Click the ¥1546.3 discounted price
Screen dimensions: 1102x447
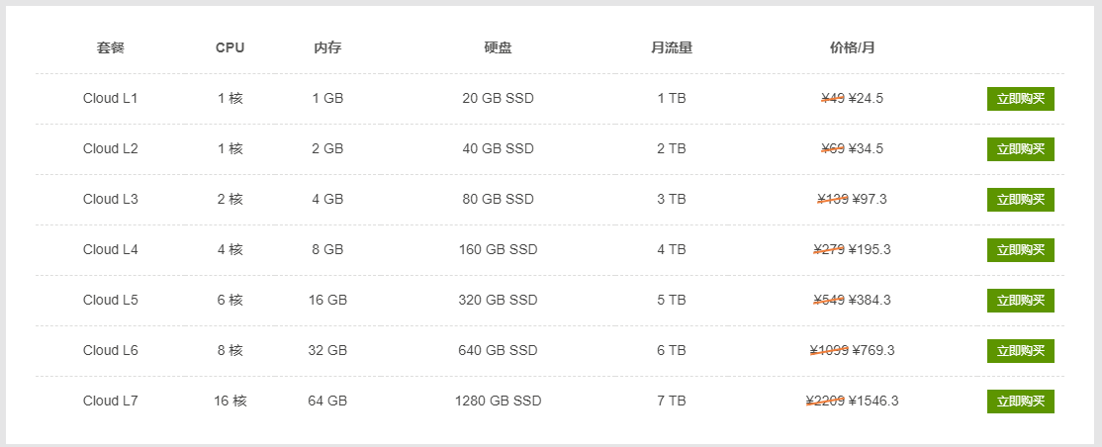(x=873, y=402)
